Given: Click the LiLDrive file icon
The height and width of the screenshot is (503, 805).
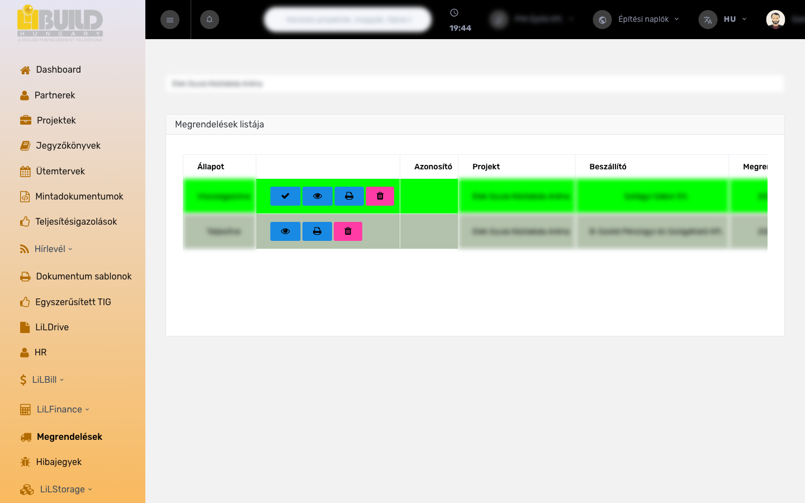Looking at the screenshot, I should tap(25, 328).
